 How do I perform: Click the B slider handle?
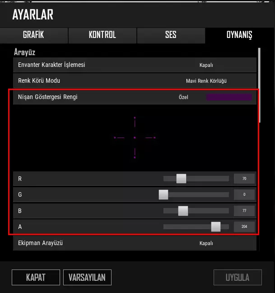[183, 211]
